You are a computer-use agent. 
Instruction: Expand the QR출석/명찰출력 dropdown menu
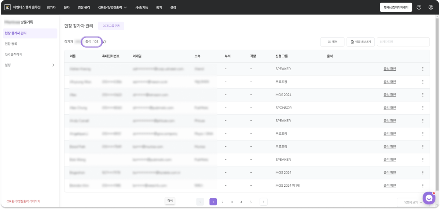click(x=113, y=7)
